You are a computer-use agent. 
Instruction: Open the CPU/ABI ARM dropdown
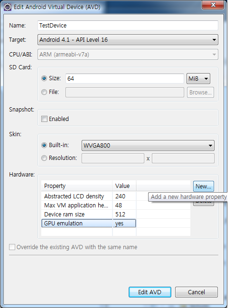(x=128, y=55)
